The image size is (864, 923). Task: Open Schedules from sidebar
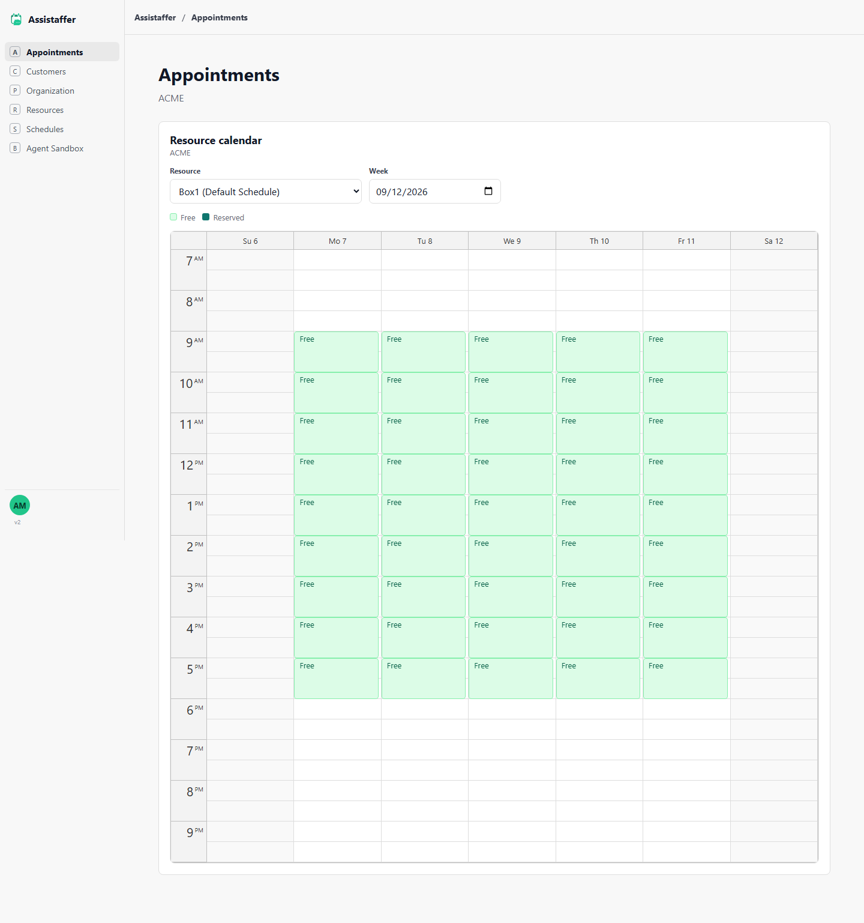click(62, 129)
